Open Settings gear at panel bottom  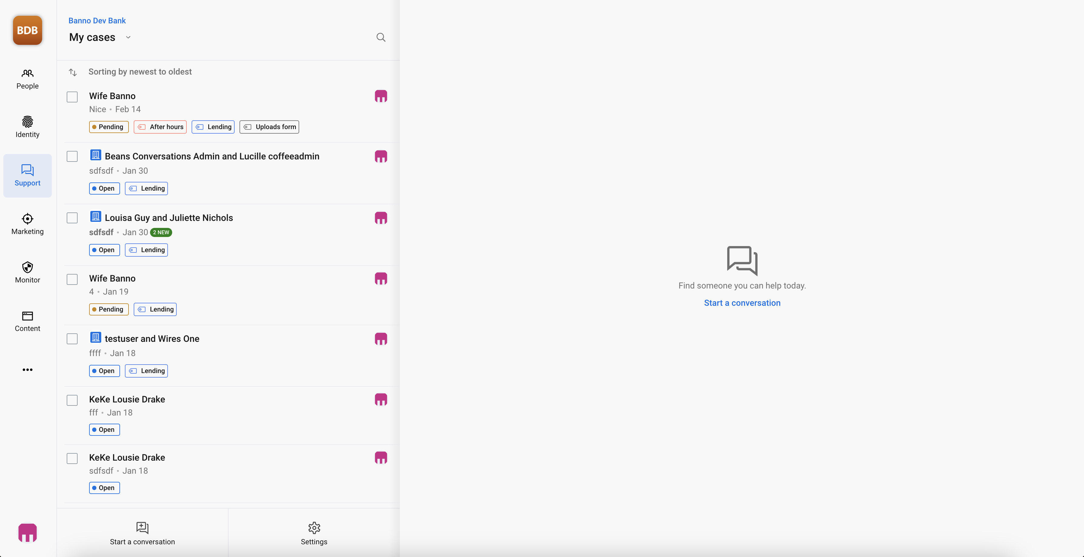[x=314, y=533]
